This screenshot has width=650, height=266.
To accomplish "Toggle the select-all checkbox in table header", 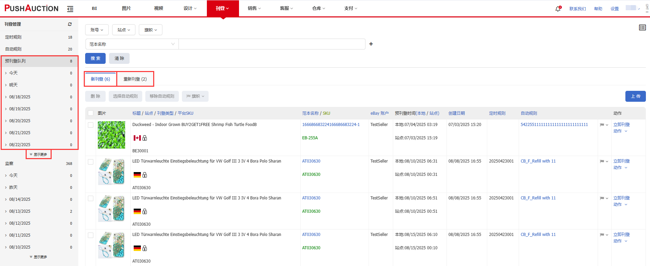I will [x=91, y=113].
